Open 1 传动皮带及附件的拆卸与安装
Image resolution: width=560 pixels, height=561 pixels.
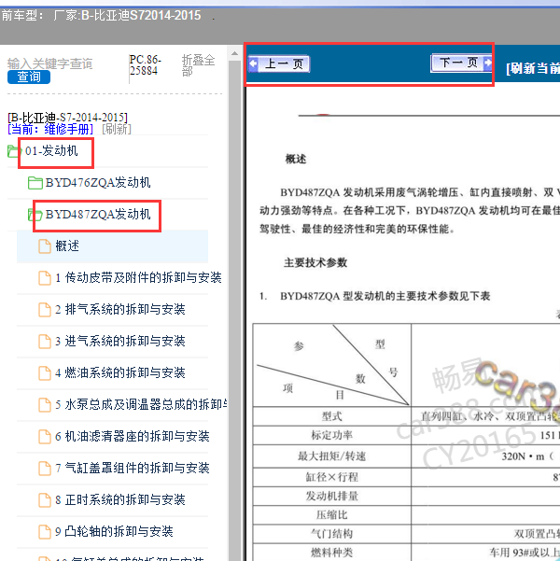tap(138, 277)
